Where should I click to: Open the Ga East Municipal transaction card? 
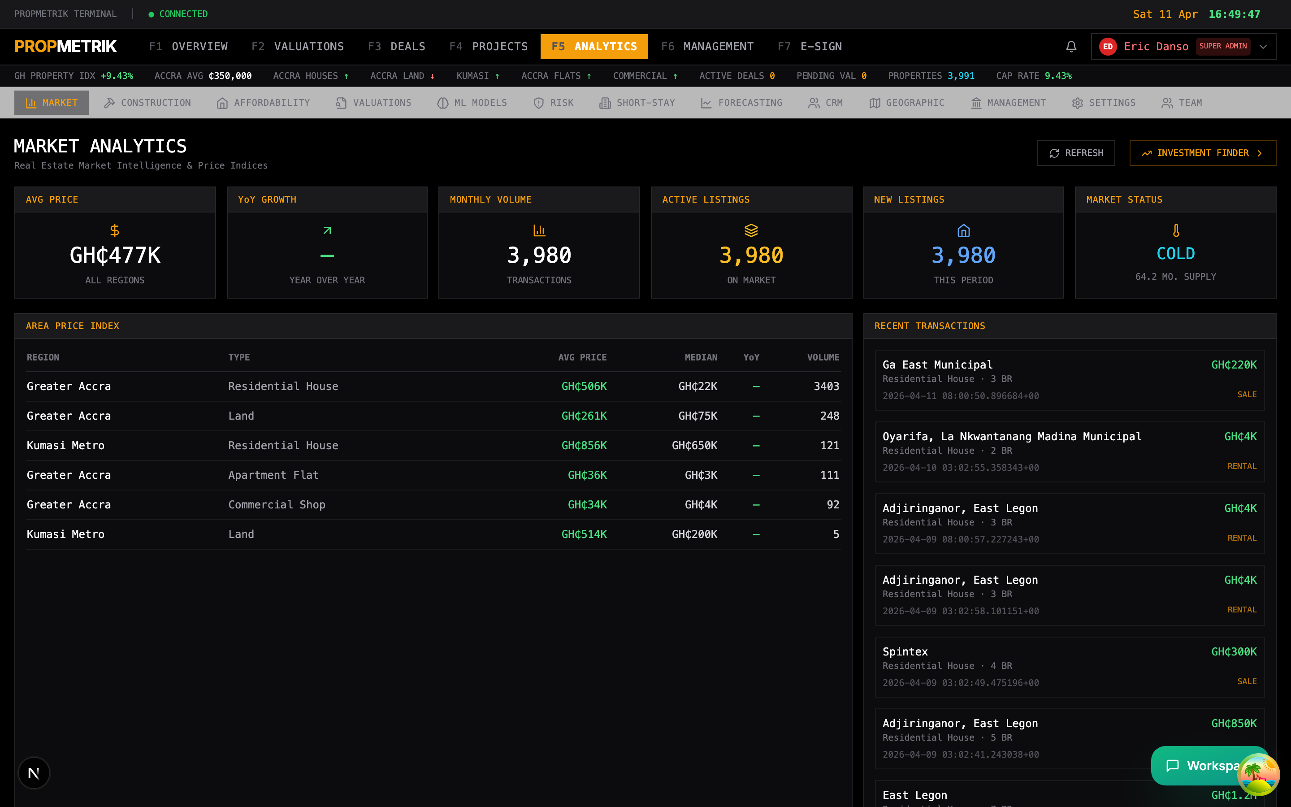[1070, 380]
